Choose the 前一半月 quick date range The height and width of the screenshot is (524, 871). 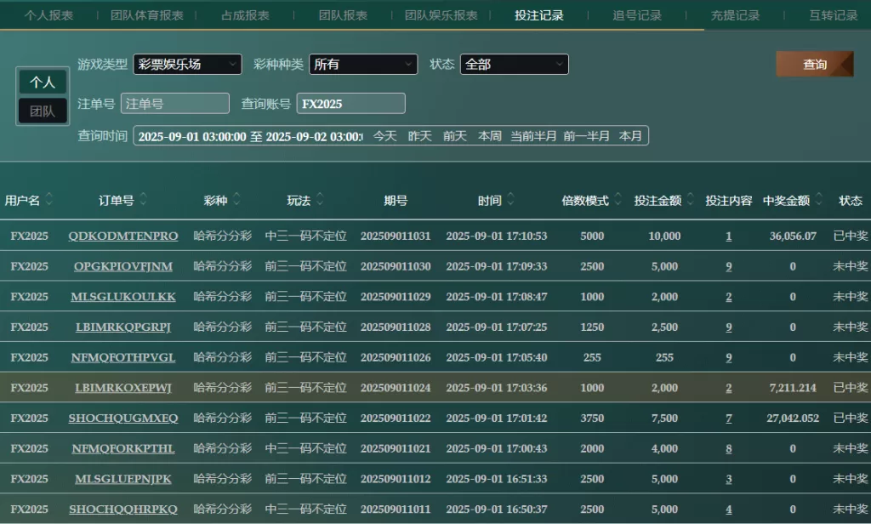coord(586,136)
